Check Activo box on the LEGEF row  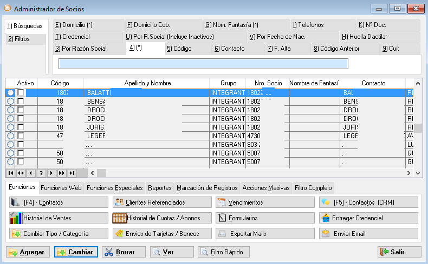(x=21, y=136)
